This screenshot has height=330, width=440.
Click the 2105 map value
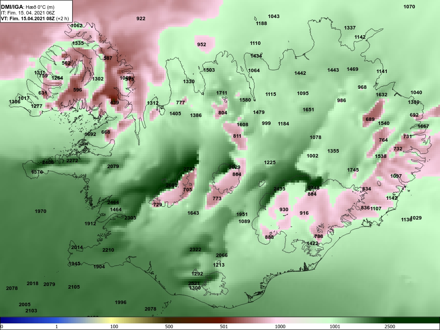pyautogui.click(x=74, y=287)
